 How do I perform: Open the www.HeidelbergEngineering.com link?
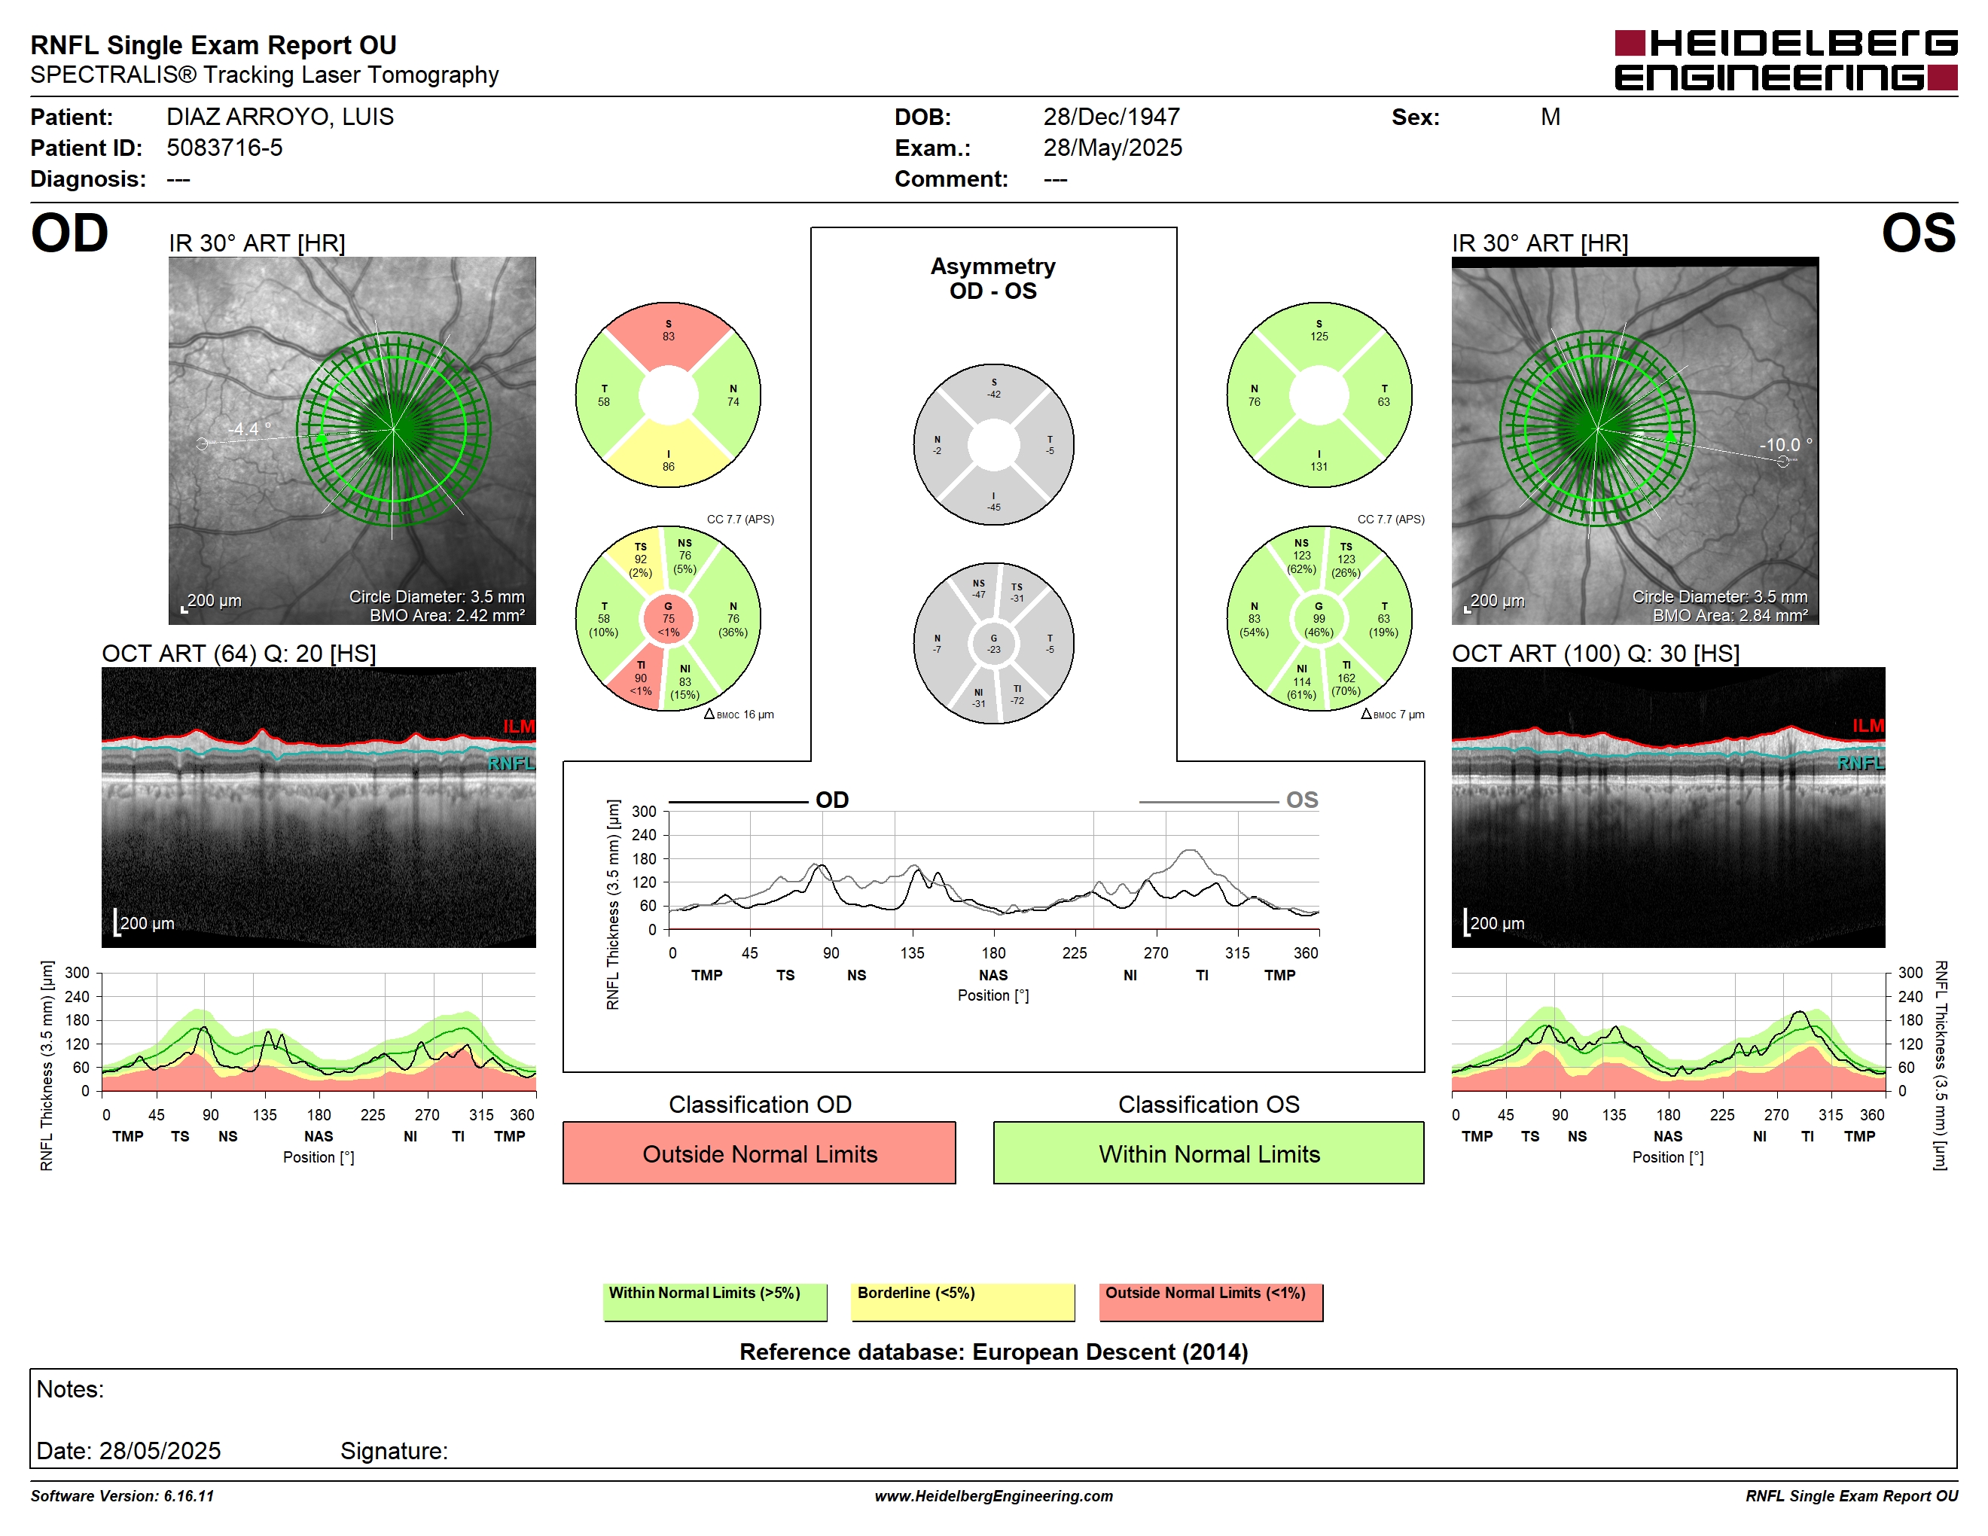point(993,1496)
